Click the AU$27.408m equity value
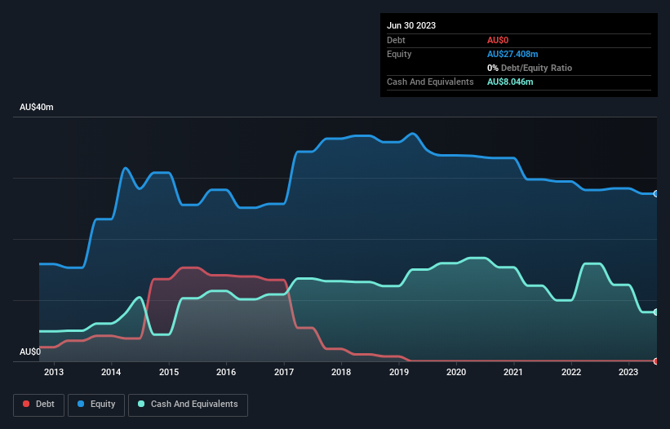 [512, 54]
